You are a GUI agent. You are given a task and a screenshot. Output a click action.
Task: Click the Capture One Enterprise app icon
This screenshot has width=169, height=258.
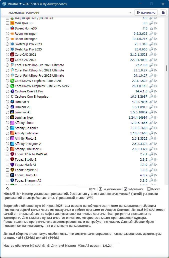tap(12, 96)
